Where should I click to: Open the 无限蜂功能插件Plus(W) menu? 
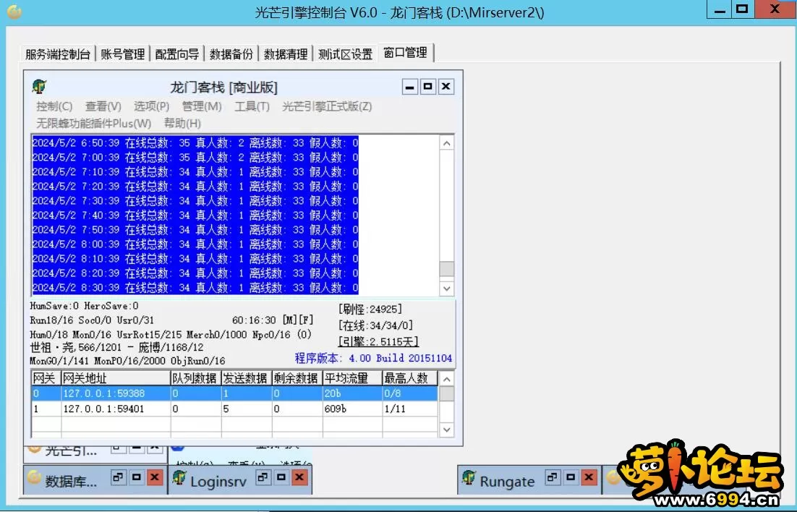pyautogui.click(x=93, y=123)
